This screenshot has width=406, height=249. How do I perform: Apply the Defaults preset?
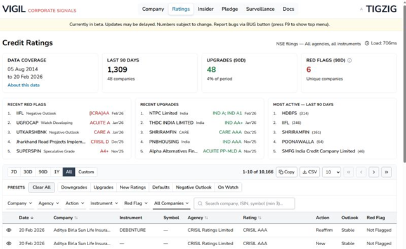(x=160, y=187)
